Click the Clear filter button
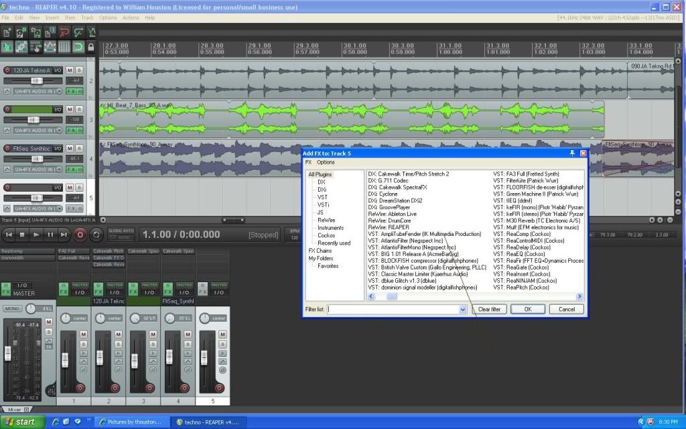 (489, 310)
